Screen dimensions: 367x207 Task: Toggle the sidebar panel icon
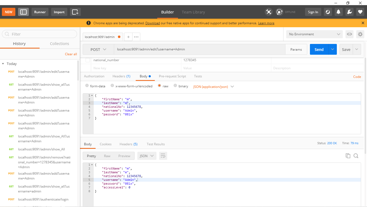click(x=23, y=12)
